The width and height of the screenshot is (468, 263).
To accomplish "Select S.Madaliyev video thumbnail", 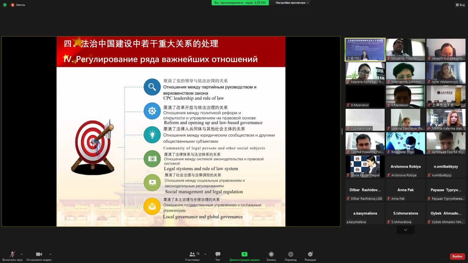I will (x=405, y=96).
